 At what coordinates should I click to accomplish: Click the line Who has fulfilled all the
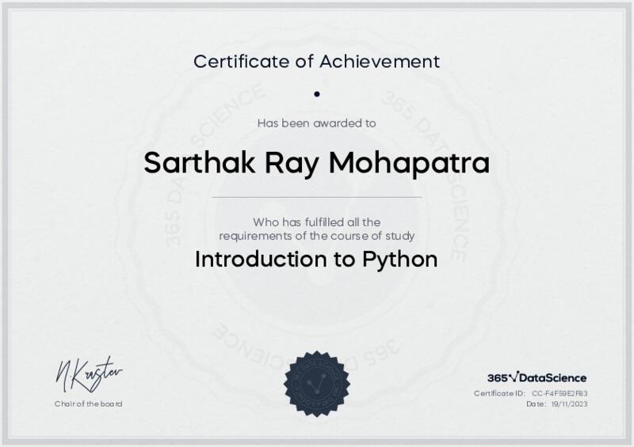316,222
